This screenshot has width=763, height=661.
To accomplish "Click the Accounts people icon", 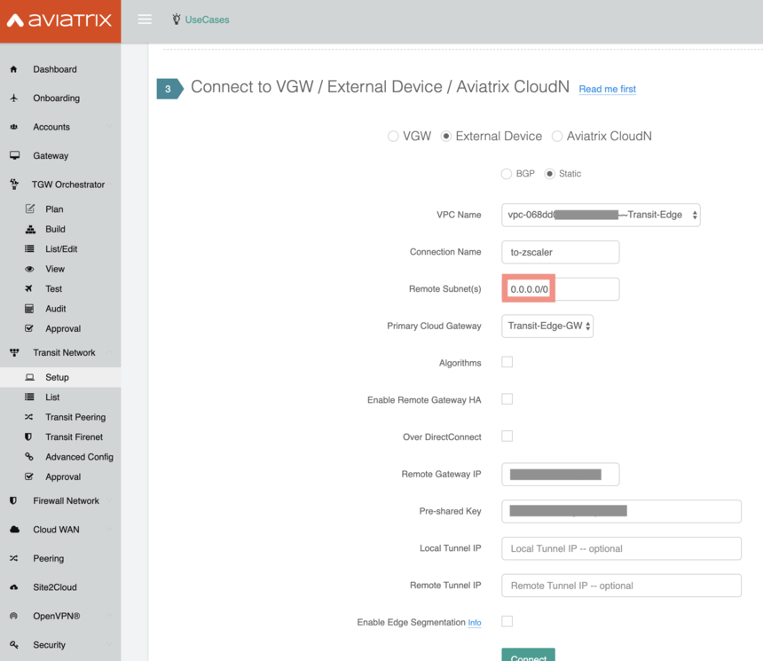I will tap(13, 127).
